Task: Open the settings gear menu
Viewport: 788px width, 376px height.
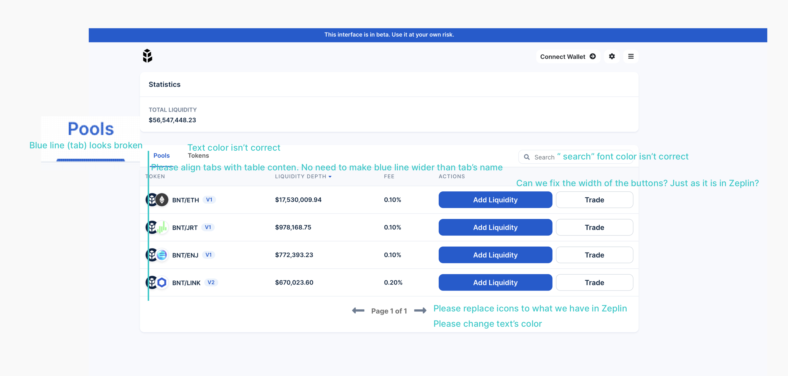Action: pos(612,56)
